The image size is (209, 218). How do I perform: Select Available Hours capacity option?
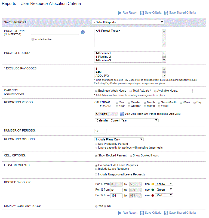[155, 91]
